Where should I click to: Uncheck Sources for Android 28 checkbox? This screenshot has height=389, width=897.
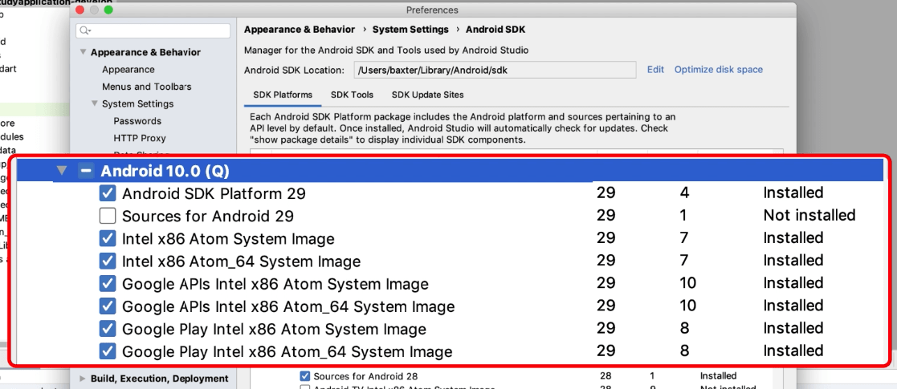tap(305, 376)
